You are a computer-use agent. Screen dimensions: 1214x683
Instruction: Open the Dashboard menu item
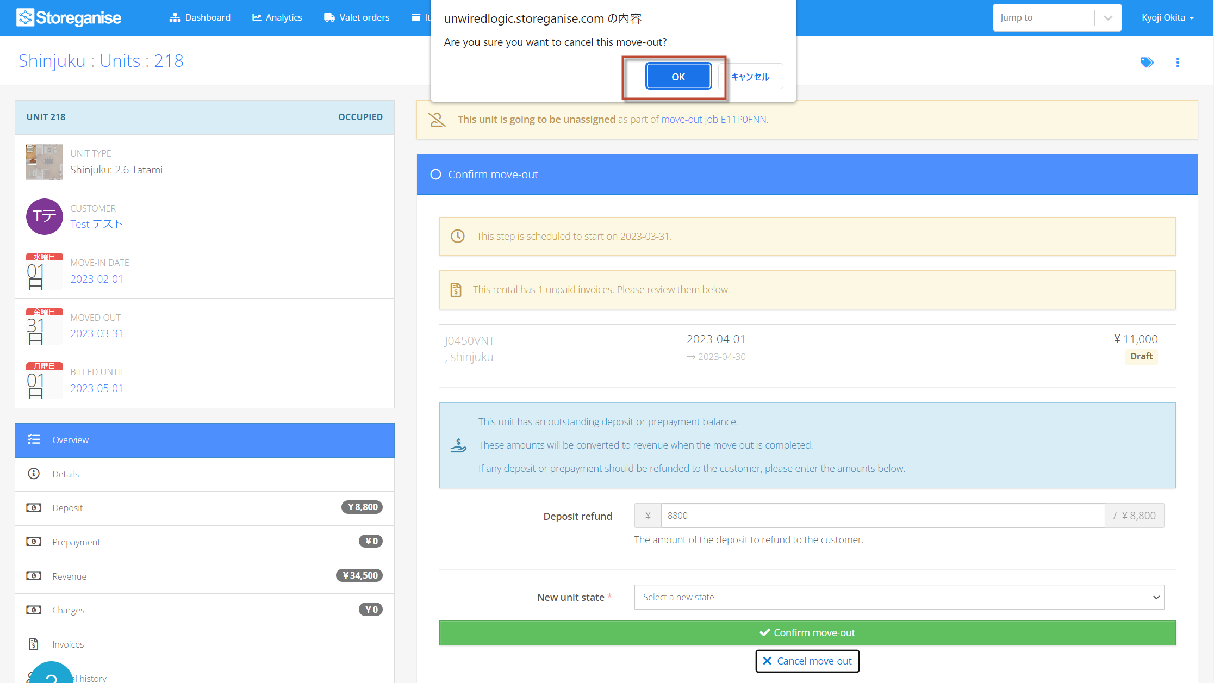200,17
